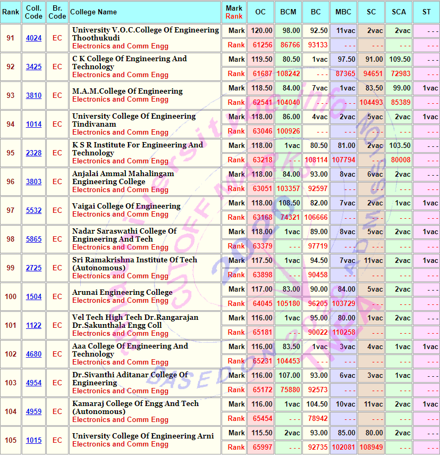Viewport: 440px width, 455px height.
Task: Follow the 1014 college code link
Action: coord(33,125)
